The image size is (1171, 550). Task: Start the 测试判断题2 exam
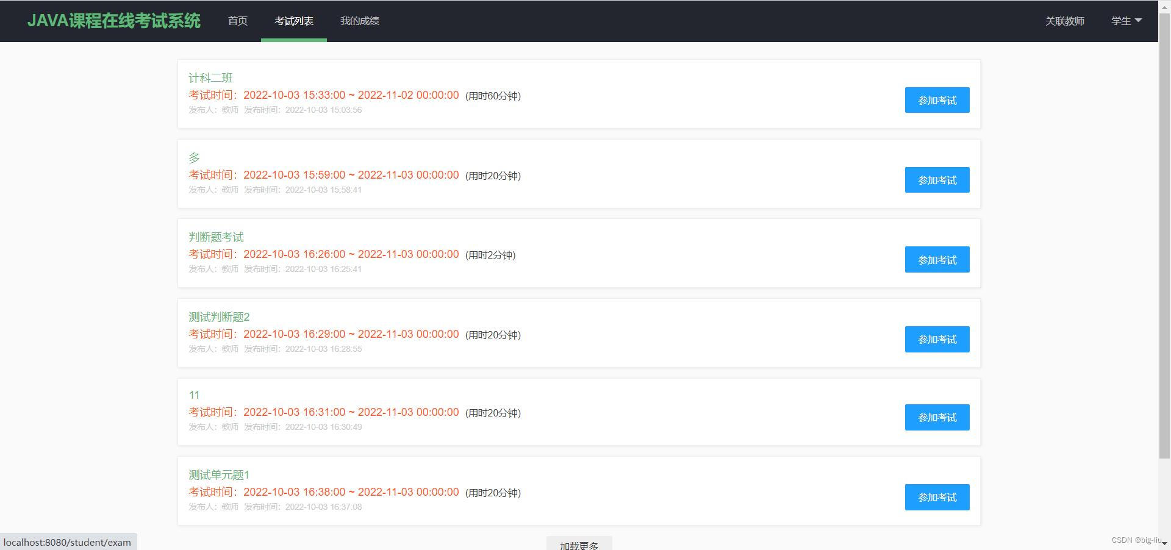click(937, 339)
